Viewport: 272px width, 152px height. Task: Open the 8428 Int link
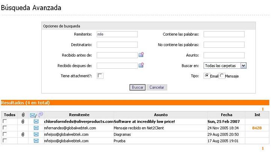click(x=257, y=128)
